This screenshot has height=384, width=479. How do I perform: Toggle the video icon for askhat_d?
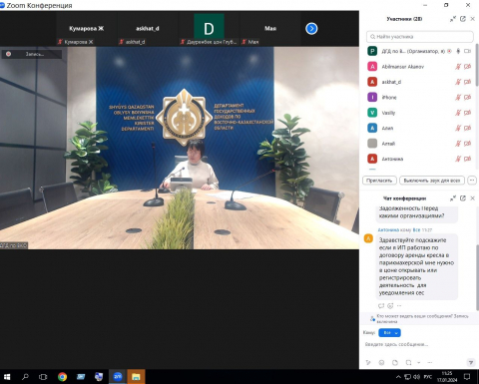tap(467, 82)
